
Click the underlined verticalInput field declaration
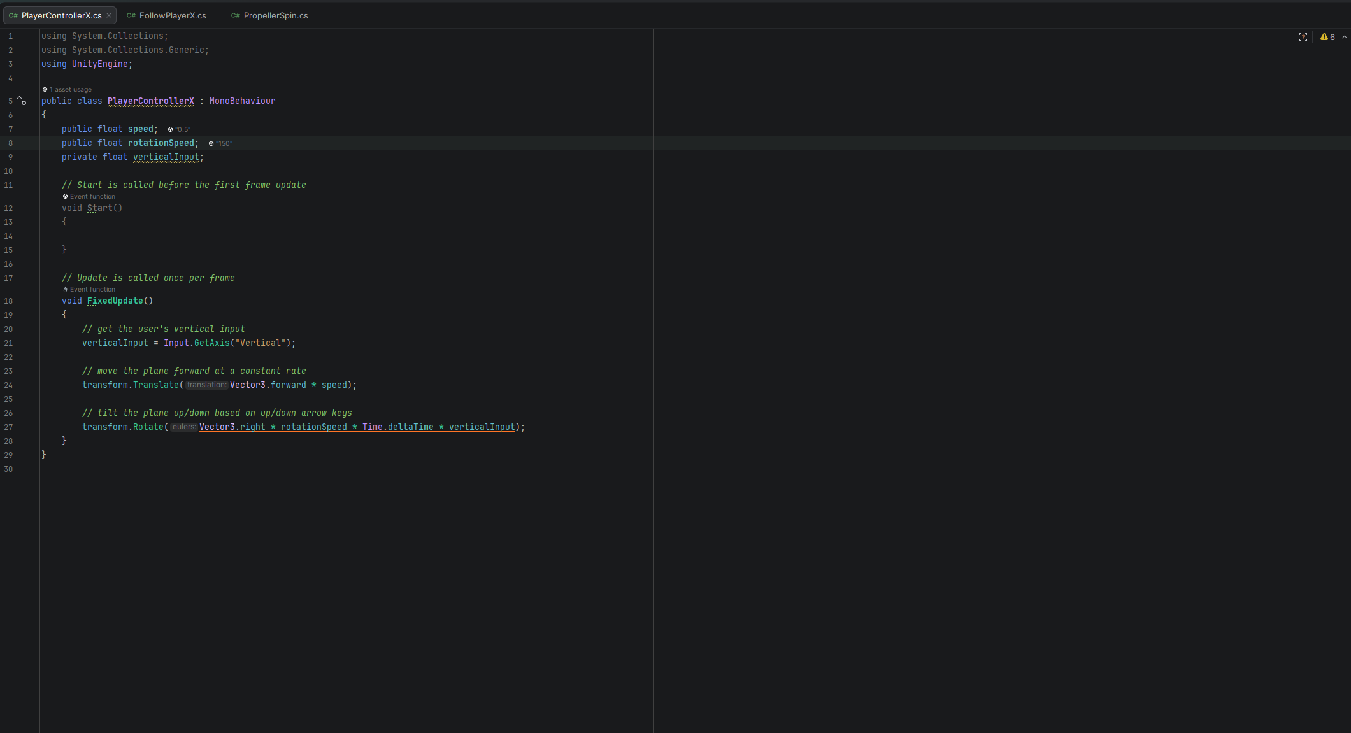click(166, 157)
